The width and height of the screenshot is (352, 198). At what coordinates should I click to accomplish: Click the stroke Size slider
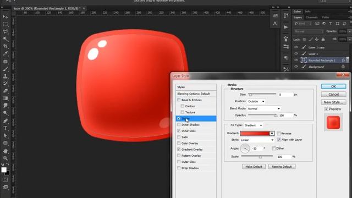click(262, 94)
